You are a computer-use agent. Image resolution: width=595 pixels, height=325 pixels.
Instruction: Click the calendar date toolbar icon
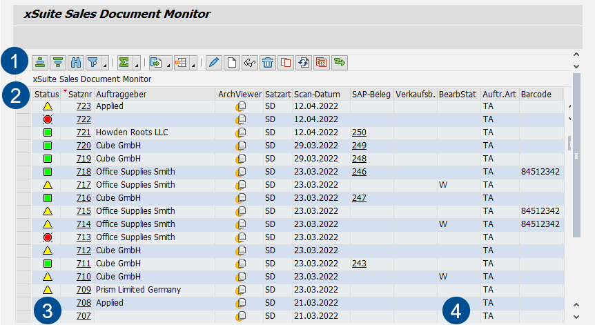tap(322, 63)
